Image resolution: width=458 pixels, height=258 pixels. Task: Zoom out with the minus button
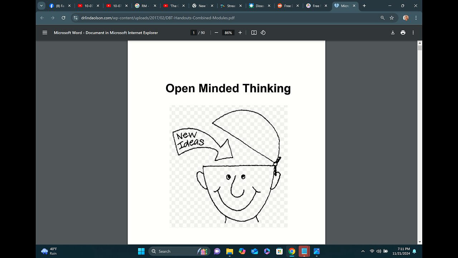pyautogui.click(x=216, y=33)
